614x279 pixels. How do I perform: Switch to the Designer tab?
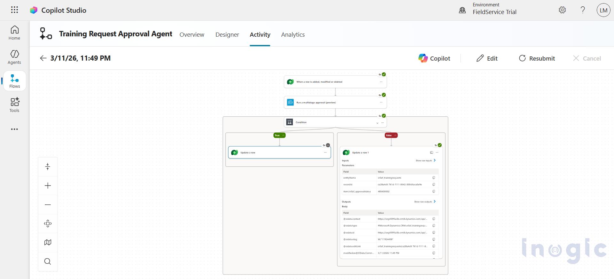click(227, 34)
